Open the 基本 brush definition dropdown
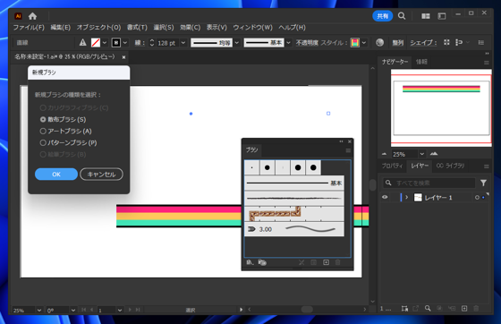 288,42
